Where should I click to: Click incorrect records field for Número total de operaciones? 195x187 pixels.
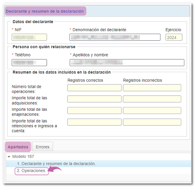point(152,88)
